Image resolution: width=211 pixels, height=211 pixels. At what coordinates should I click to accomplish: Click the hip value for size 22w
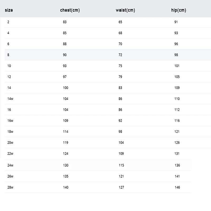[177, 154]
